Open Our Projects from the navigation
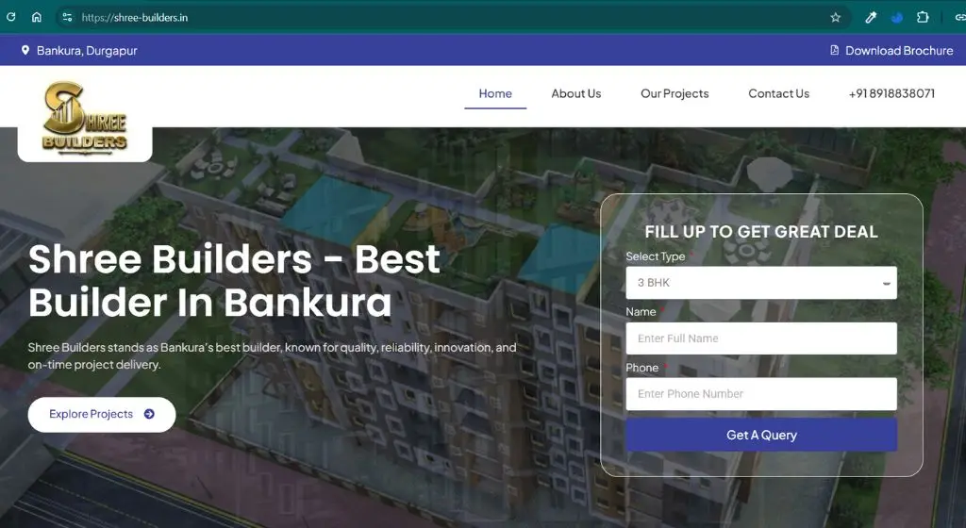 (x=675, y=93)
